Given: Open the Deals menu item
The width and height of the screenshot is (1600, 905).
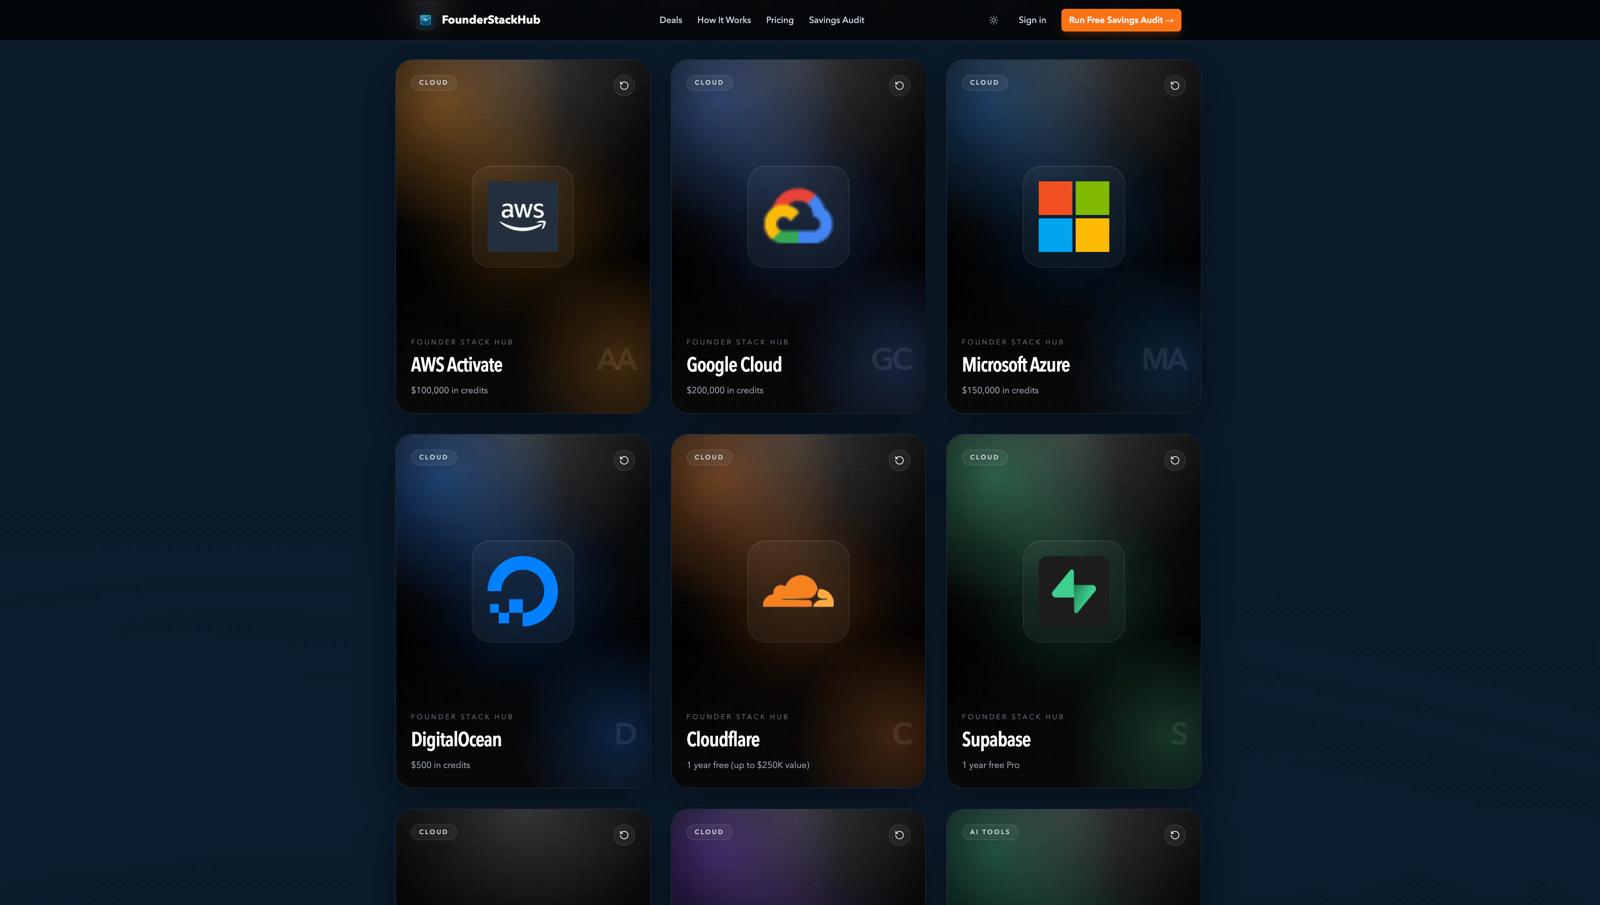Looking at the screenshot, I should (671, 20).
